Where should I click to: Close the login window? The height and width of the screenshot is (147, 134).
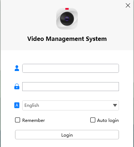[x=128, y=5]
